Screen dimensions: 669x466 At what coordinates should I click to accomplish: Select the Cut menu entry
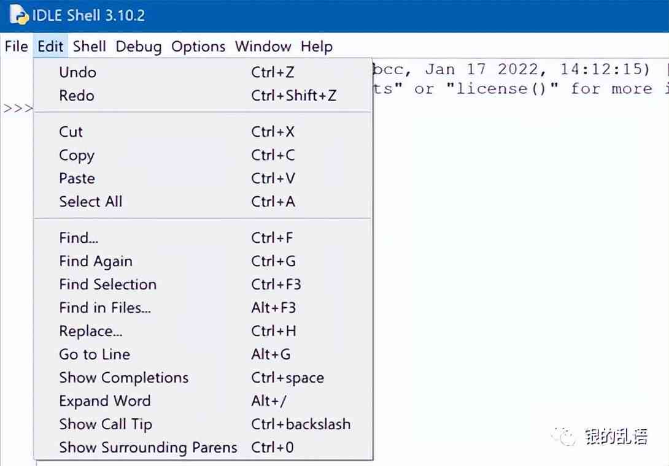tap(203, 132)
